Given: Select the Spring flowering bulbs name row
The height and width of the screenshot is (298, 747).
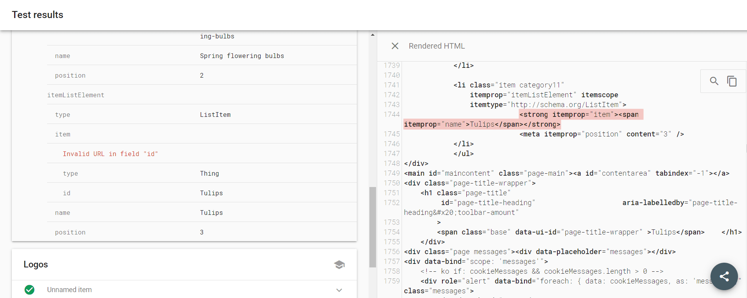Looking at the screenshot, I should [202, 56].
